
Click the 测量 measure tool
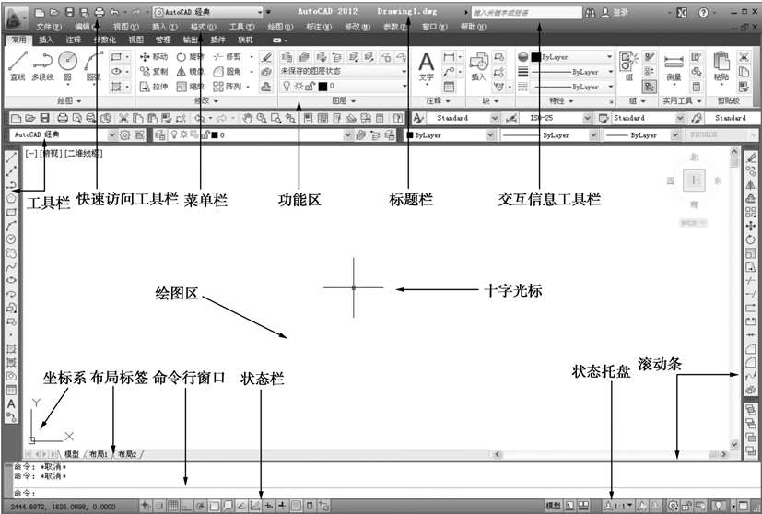pos(674,68)
